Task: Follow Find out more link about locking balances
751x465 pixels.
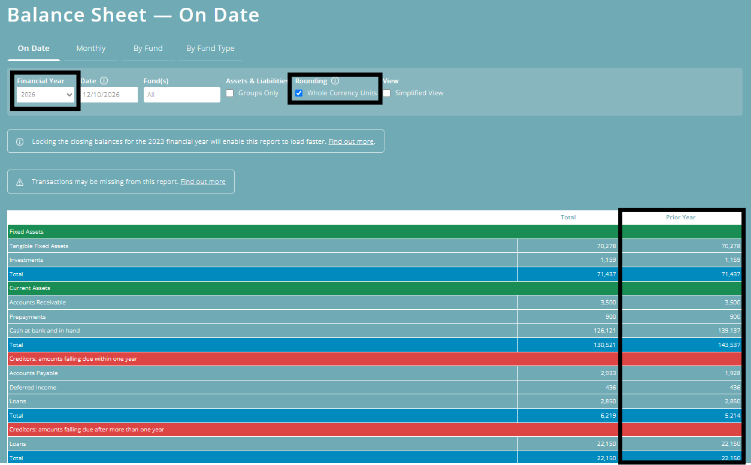Action: coord(351,141)
